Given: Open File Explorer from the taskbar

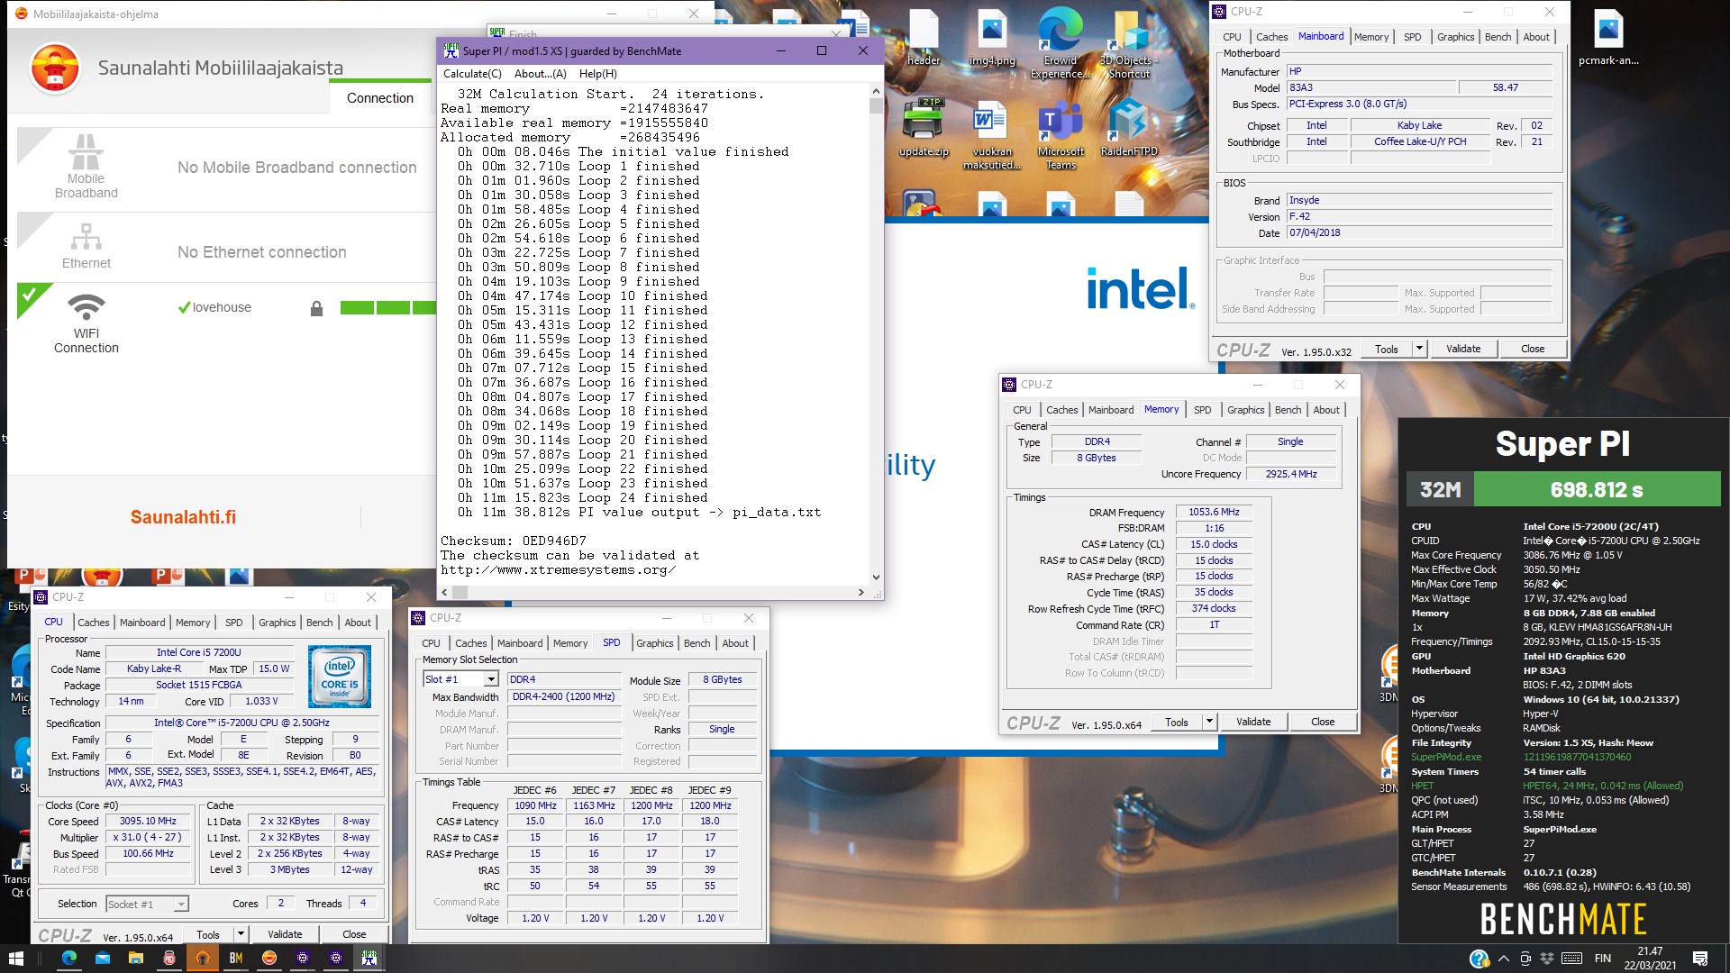Looking at the screenshot, I should point(135,958).
